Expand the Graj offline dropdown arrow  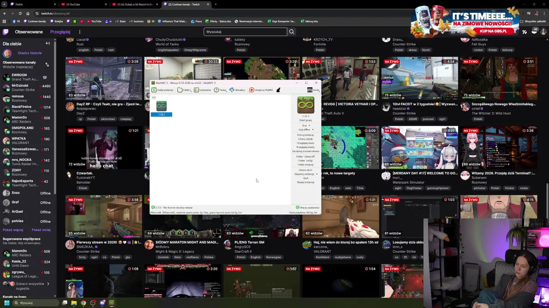pyautogui.click(x=312, y=130)
